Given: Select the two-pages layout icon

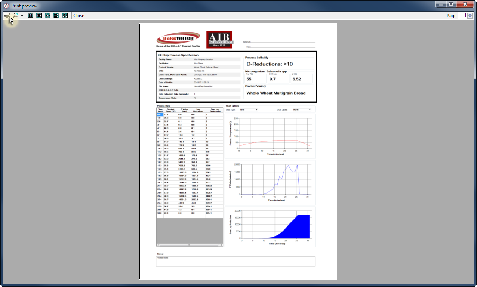Looking at the screenshot, I should [x=39, y=16].
